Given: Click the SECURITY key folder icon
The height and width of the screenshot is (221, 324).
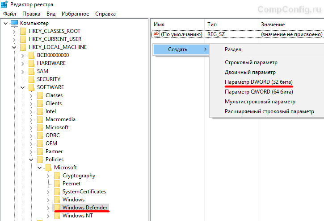Looking at the screenshot, I should tap(31, 79).
